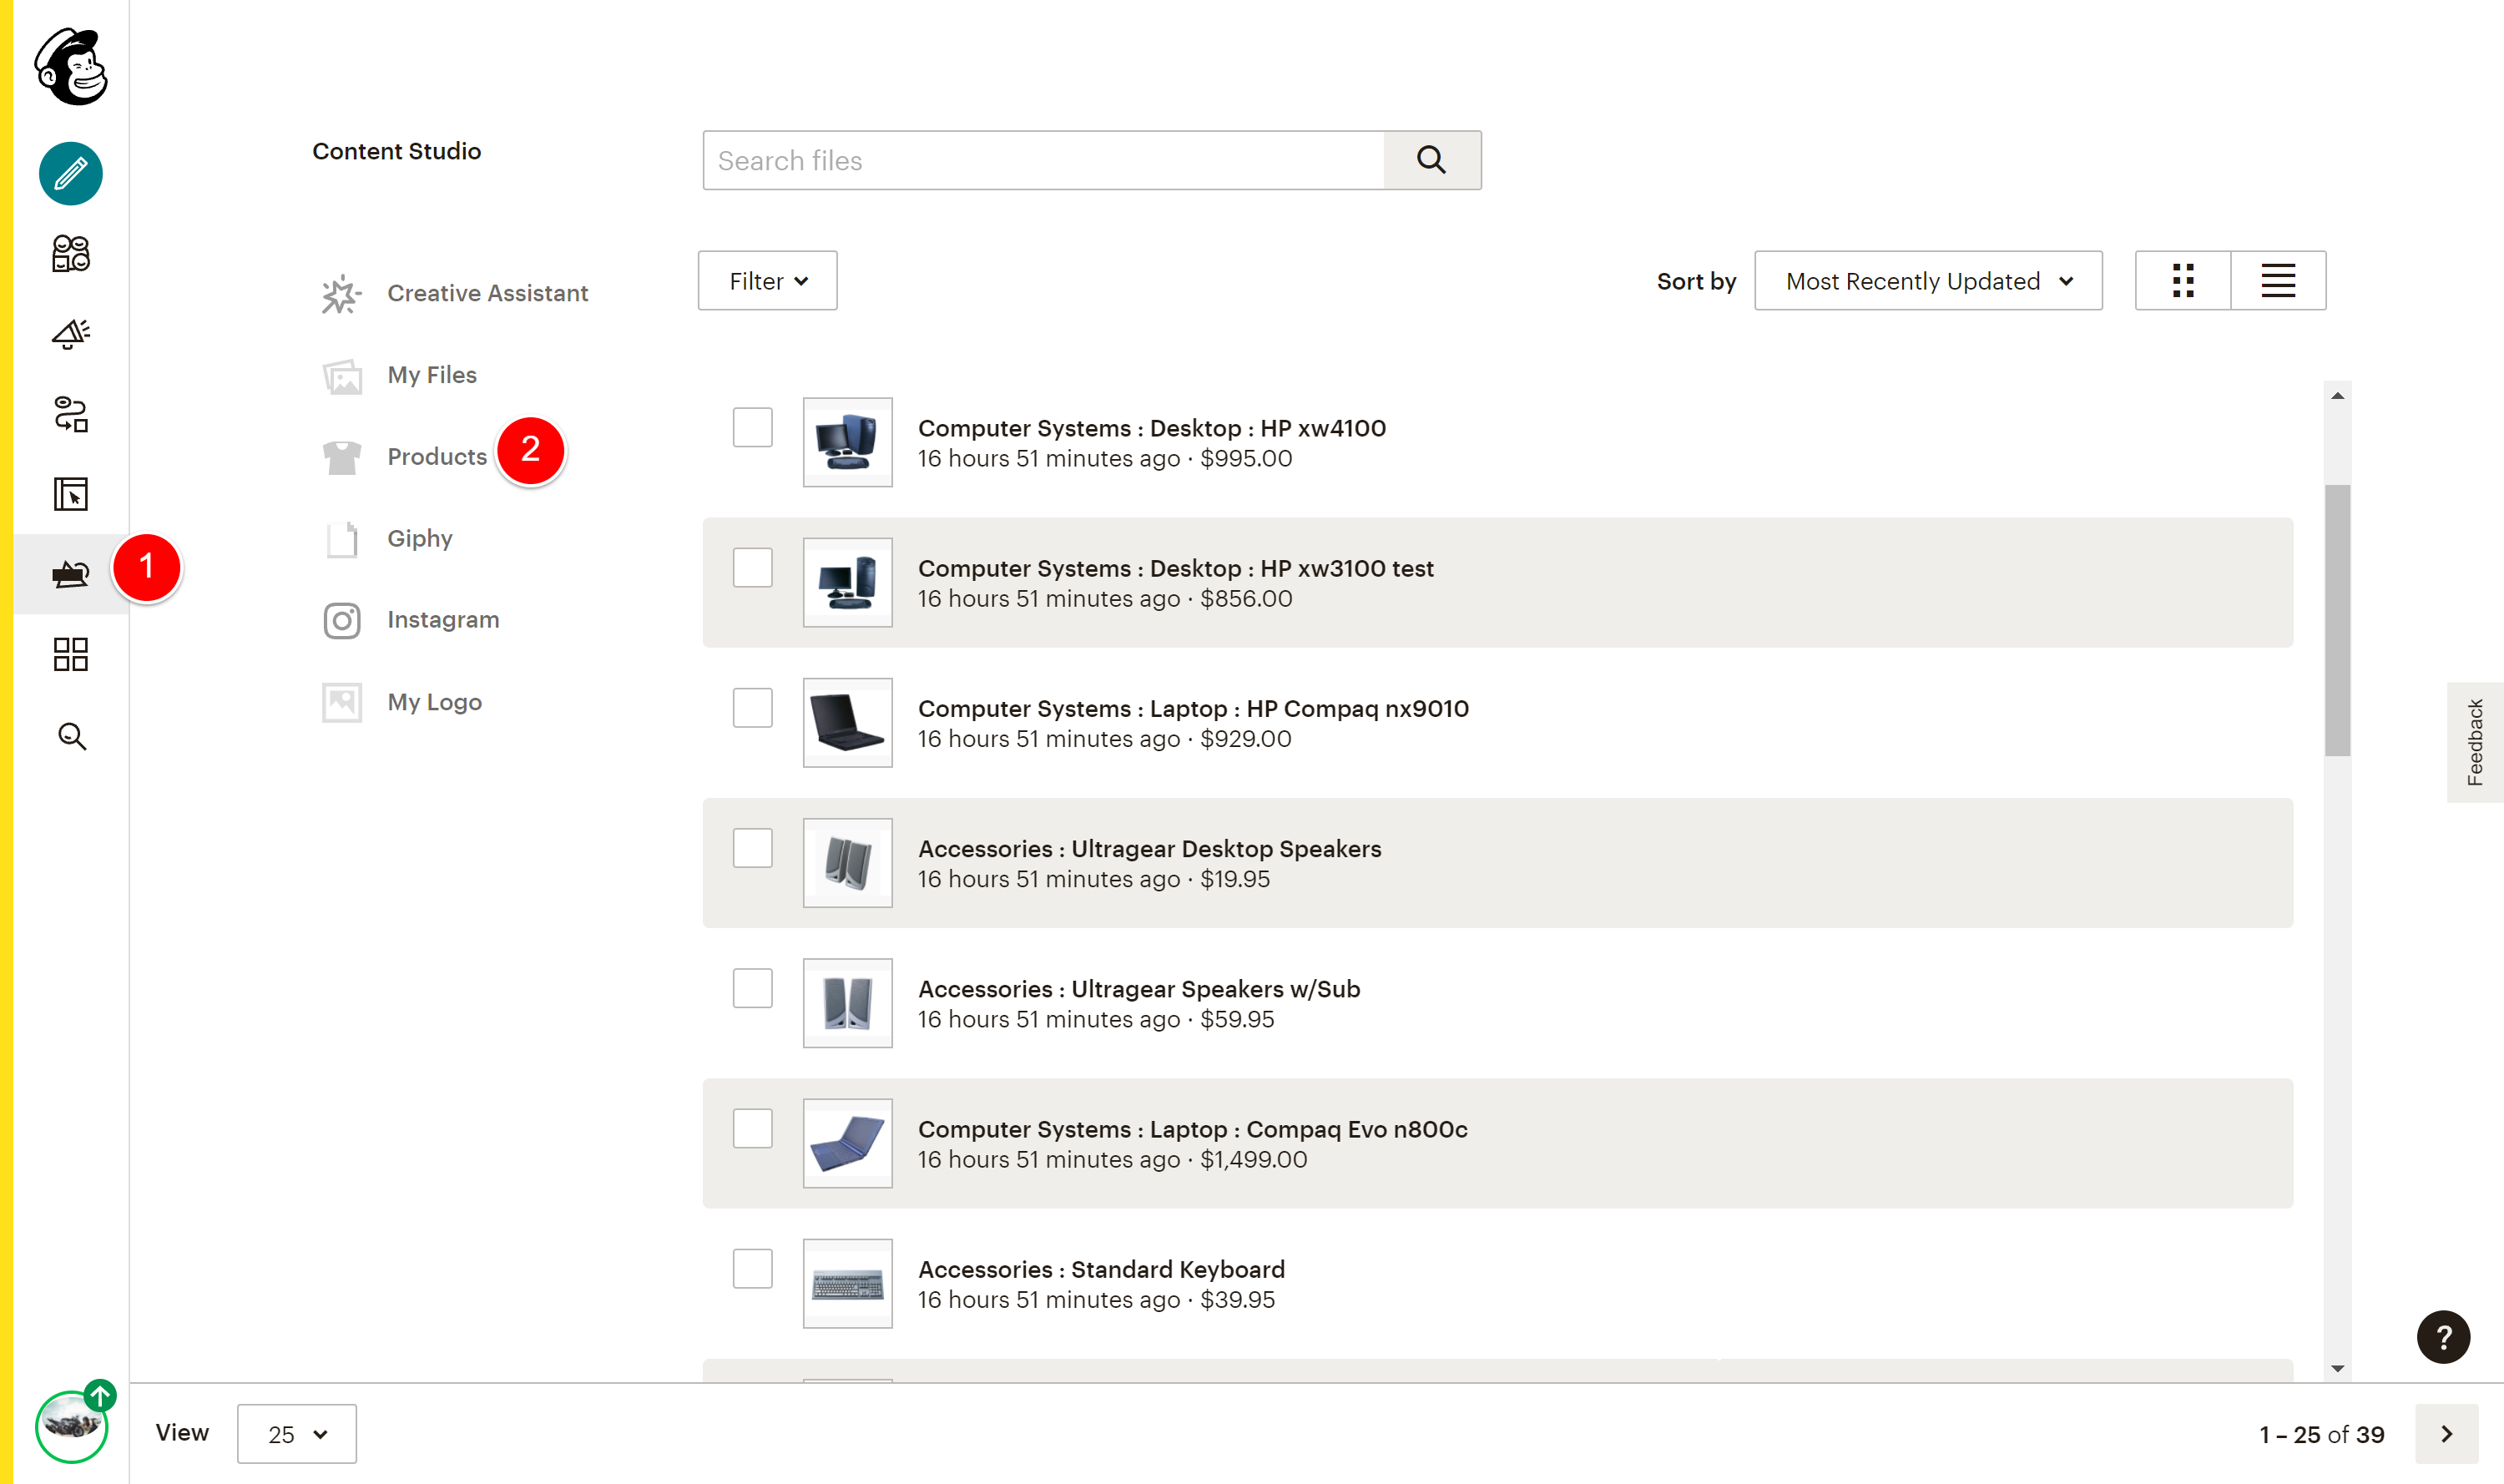The width and height of the screenshot is (2504, 1484).
Task: Open the Filter dropdown
Action: [x=767, y=281]
